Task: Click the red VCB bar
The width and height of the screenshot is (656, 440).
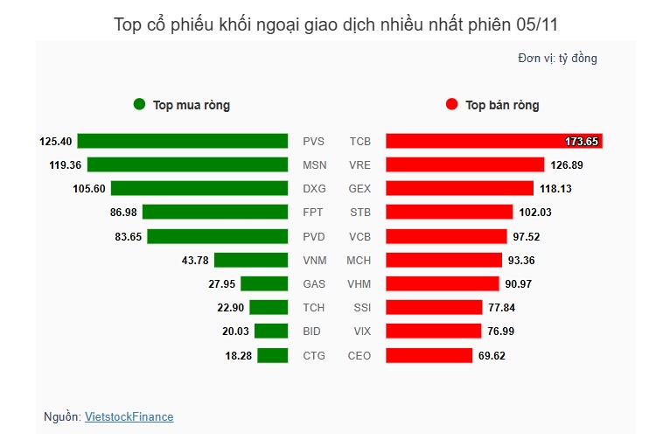Action: pyautogui.click(x=446, y=236)
